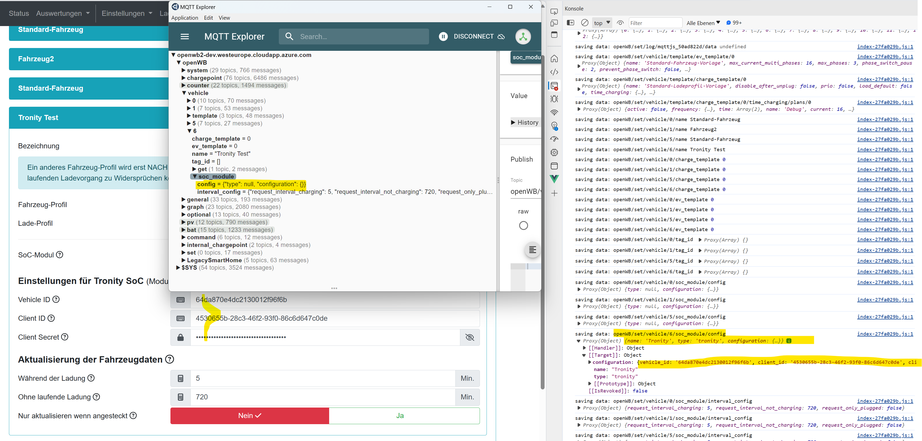Image resolution: width=922 pixels, height=441 pixels.
Task: Toggle the console sidebar panel icon
Action: pyautogui.click(x=571, y=23)
